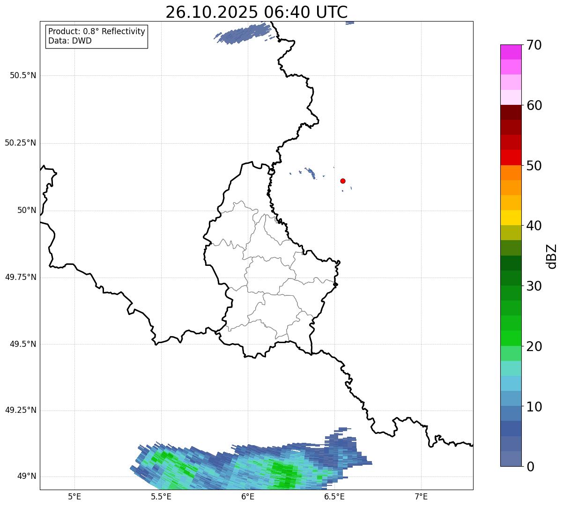Click the colorbar tick label 20
Screen dimensions: 563x506
[x=534, y=346]
